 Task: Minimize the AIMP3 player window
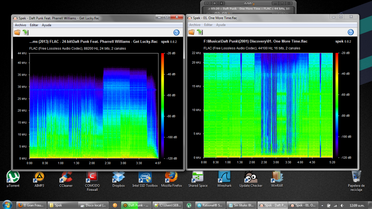pos(275,3)
